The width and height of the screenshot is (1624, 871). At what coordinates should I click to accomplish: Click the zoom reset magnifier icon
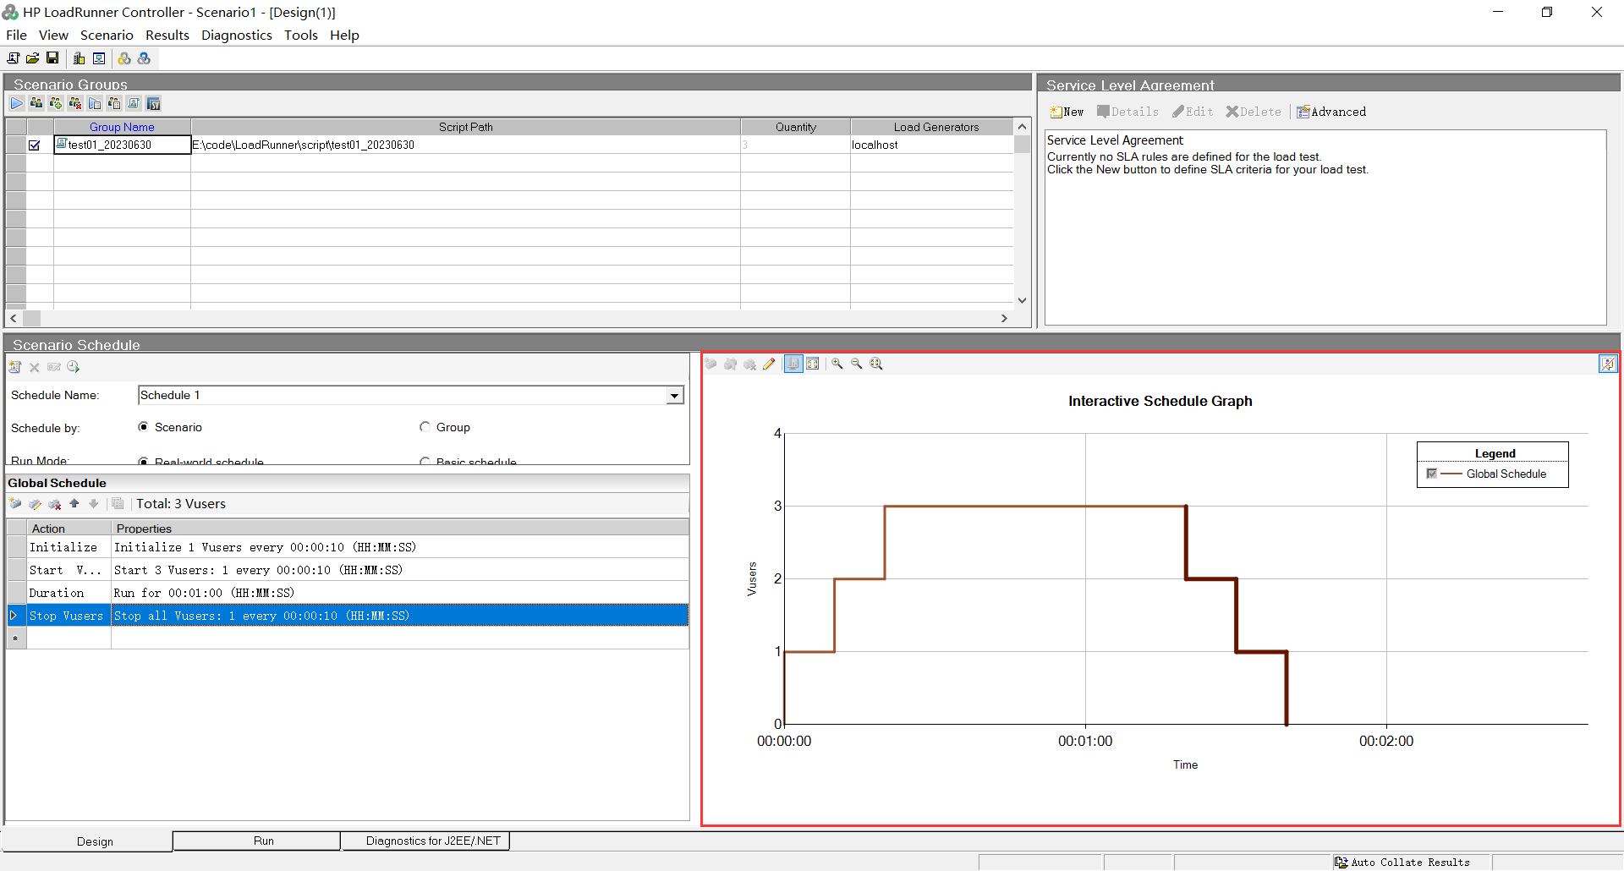click(x=876, y=364)
